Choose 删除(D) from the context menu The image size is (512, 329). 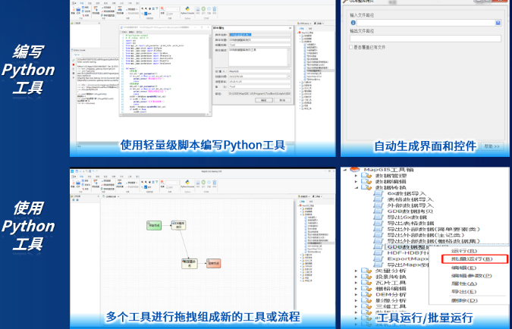pos(464,300)
